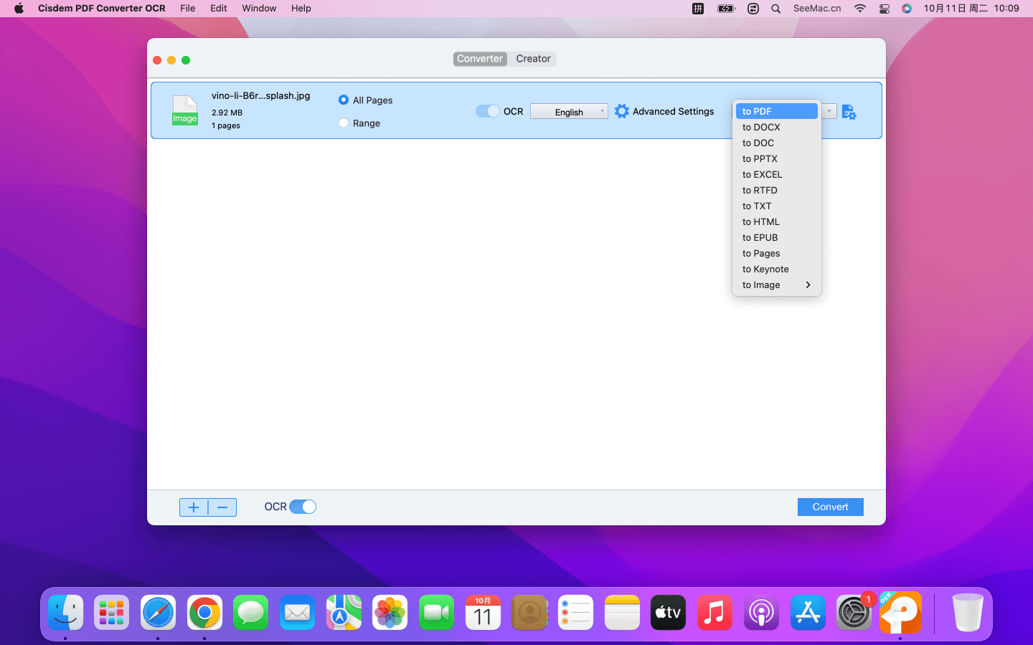Click the 2.92 MB file size text

227,113
